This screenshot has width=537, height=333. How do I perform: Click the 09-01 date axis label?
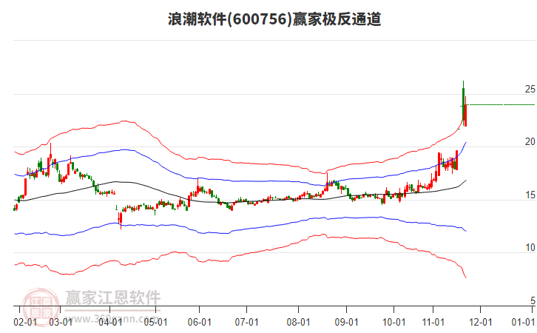click(x=346, y=323)
